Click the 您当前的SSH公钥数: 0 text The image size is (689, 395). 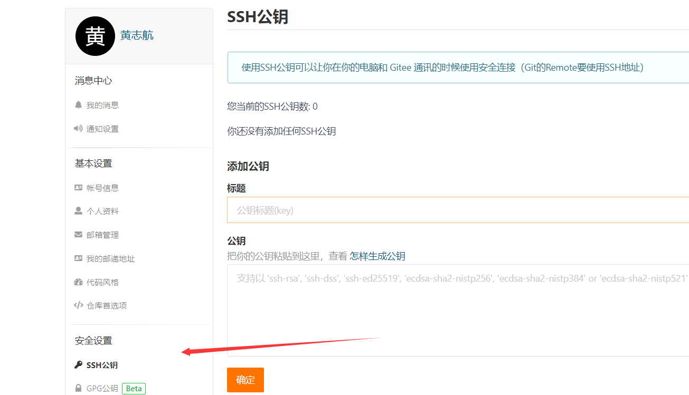tap(272, 107)
